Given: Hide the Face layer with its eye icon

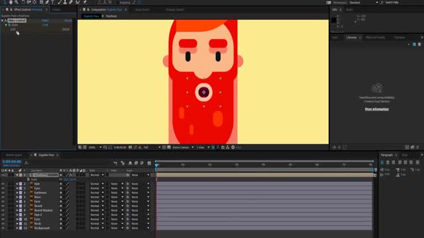Looking at the screenshot, I should pyautogui.click(x=3, y=202).
